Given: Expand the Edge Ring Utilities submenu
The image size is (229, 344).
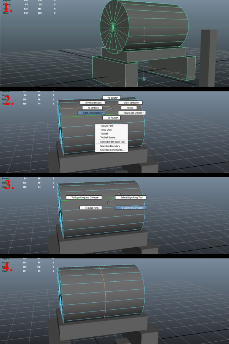Looking at the screenshot, I should click(x=91, y=113).
